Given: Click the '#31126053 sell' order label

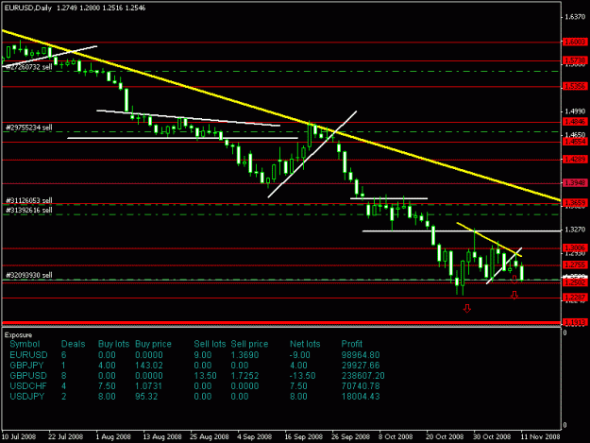Looking at the screenshot, I should coord(29,200).
